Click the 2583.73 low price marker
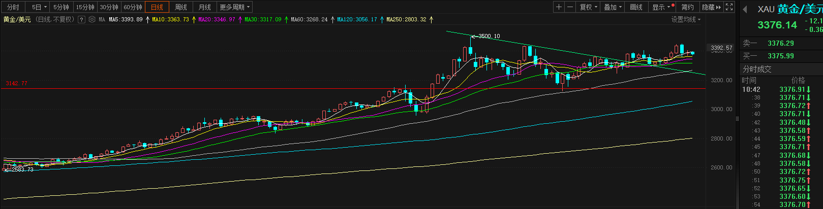This screenshot has height=209, width=823. click(22, 169)
